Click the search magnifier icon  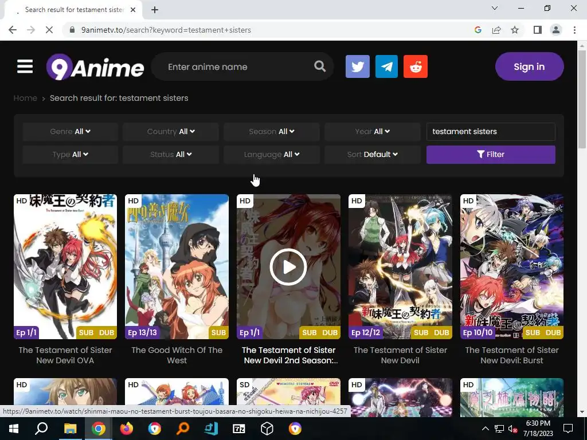(x=320, y=66)
